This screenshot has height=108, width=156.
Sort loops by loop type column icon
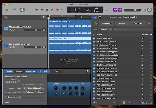(94, 35)
